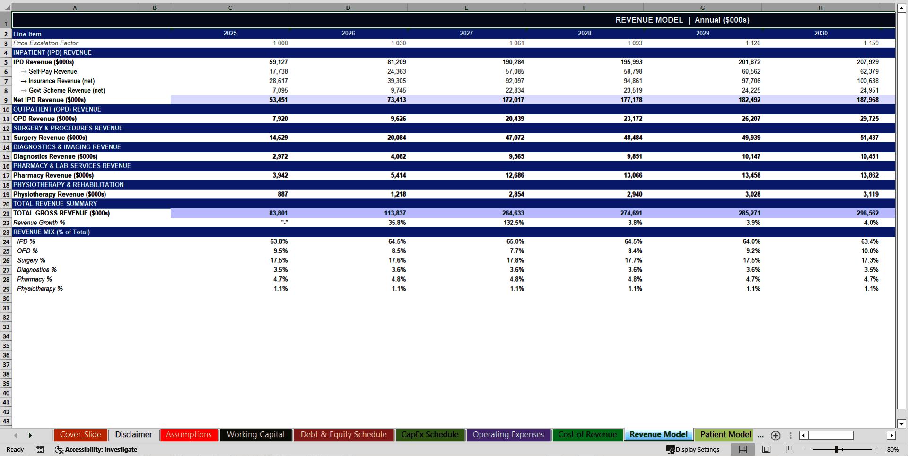Add a new worksheet with the plus button
Screen dimensions: 908x456
coord(775,436)
